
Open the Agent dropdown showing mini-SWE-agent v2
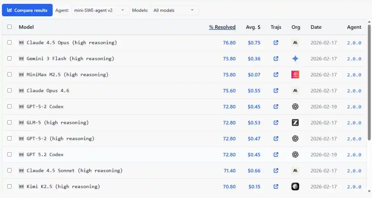click(100, 10)
